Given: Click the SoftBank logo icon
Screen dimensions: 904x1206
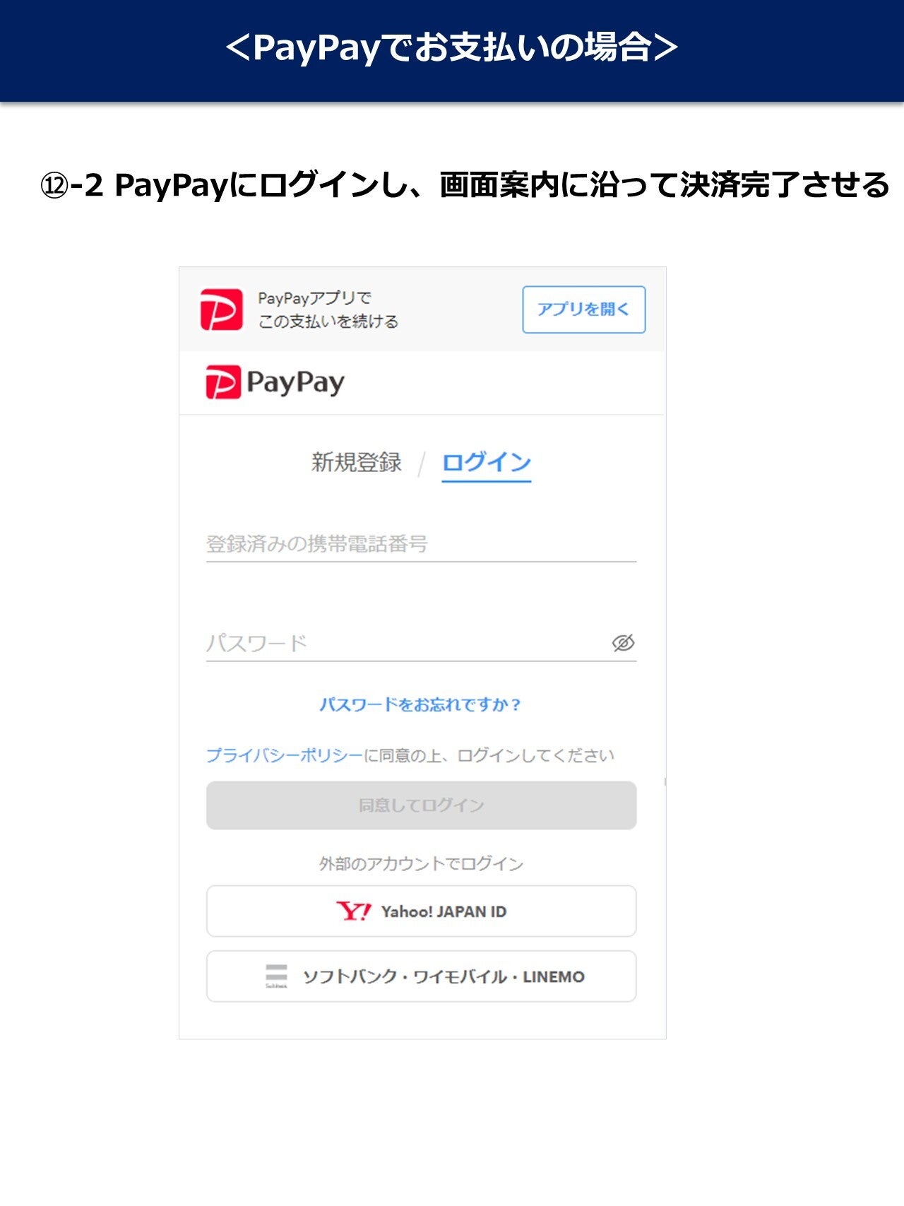Looking at the screenshot, I should (276, 976).
